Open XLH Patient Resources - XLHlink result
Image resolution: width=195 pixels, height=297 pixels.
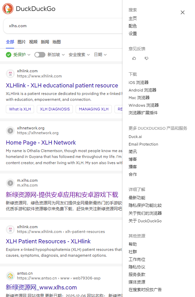coord(48,241)
